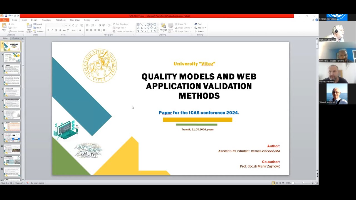Viewport: 356px width, 200px height.
Task: Click the Undo arrow icon
Action: [9, 16]
